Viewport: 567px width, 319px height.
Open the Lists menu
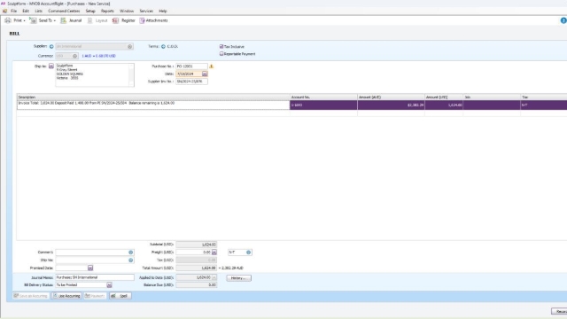39,12
